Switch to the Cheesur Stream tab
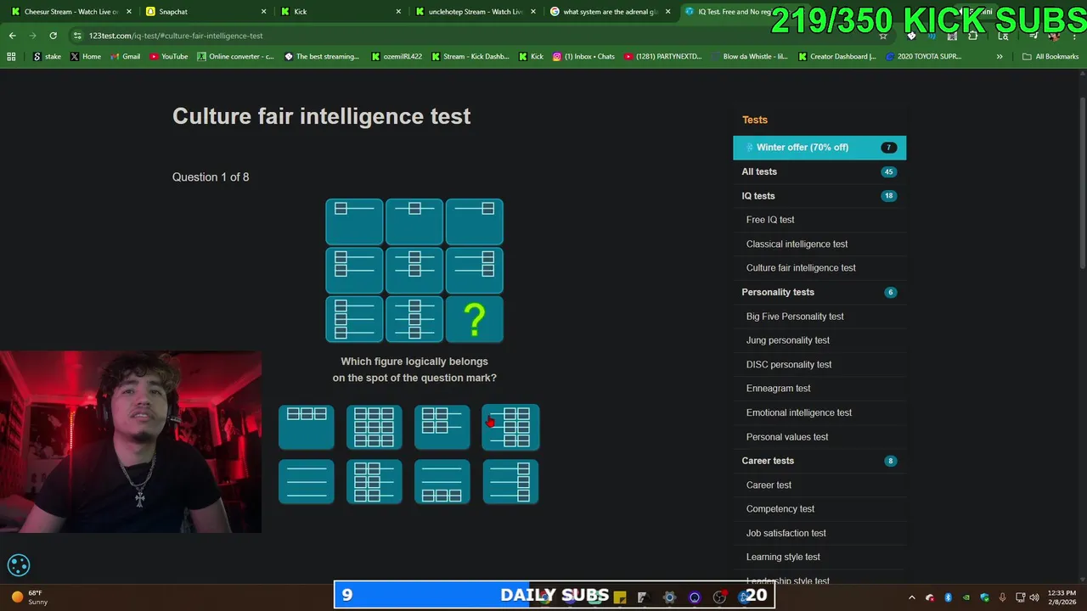Image resolution: width=1087 pixels, height=611 pixels. (70, 12)
